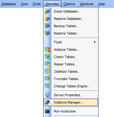Open the Options menu

[x=69, y=4]
